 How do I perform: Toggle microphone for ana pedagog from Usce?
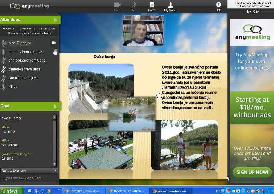pos(4,61)
